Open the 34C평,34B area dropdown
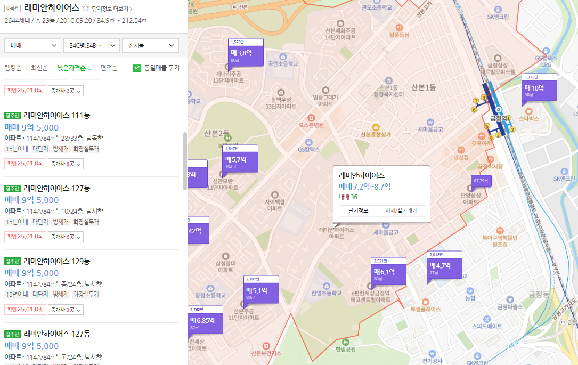Screen dimensions: 578x365 (92, 45)
